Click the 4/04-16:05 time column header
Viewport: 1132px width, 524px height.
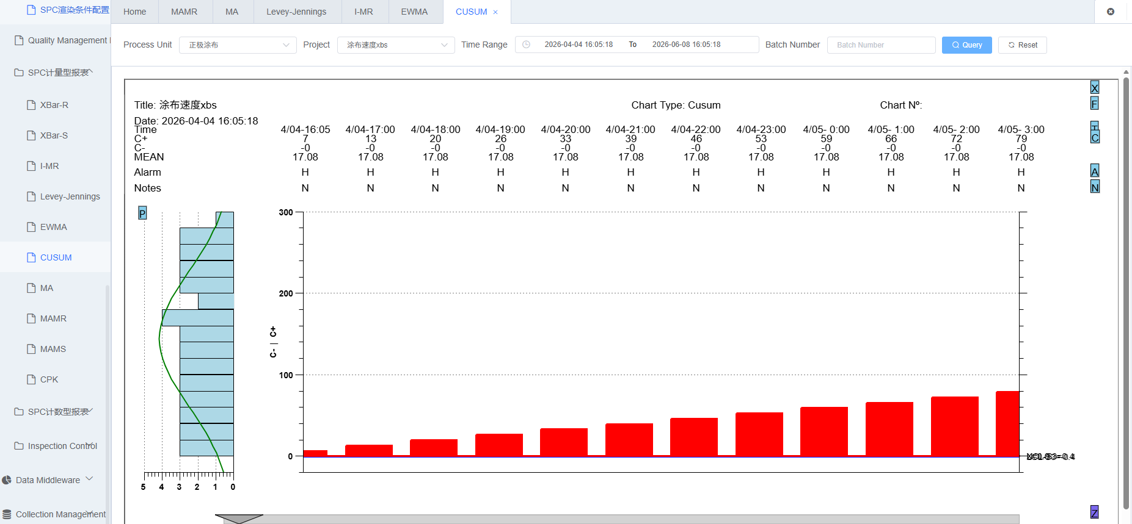[x=305, y=129]
